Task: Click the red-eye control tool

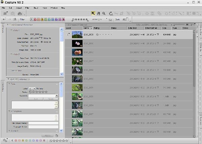Action: 152,13
